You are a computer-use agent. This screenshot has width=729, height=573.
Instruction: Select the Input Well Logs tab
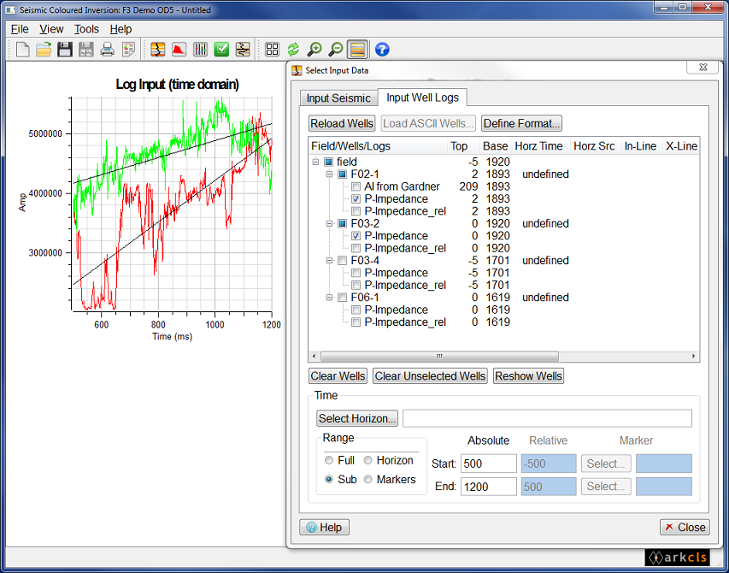[x=423, y=97]
